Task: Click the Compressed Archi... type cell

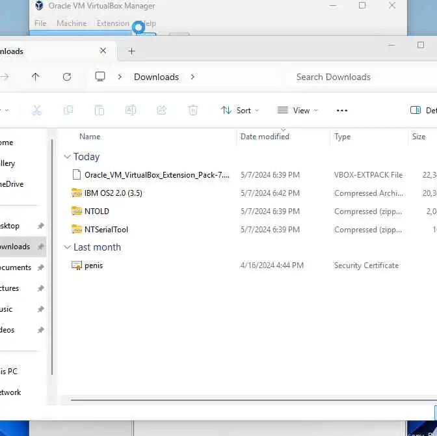Action: tap(369, 193)
